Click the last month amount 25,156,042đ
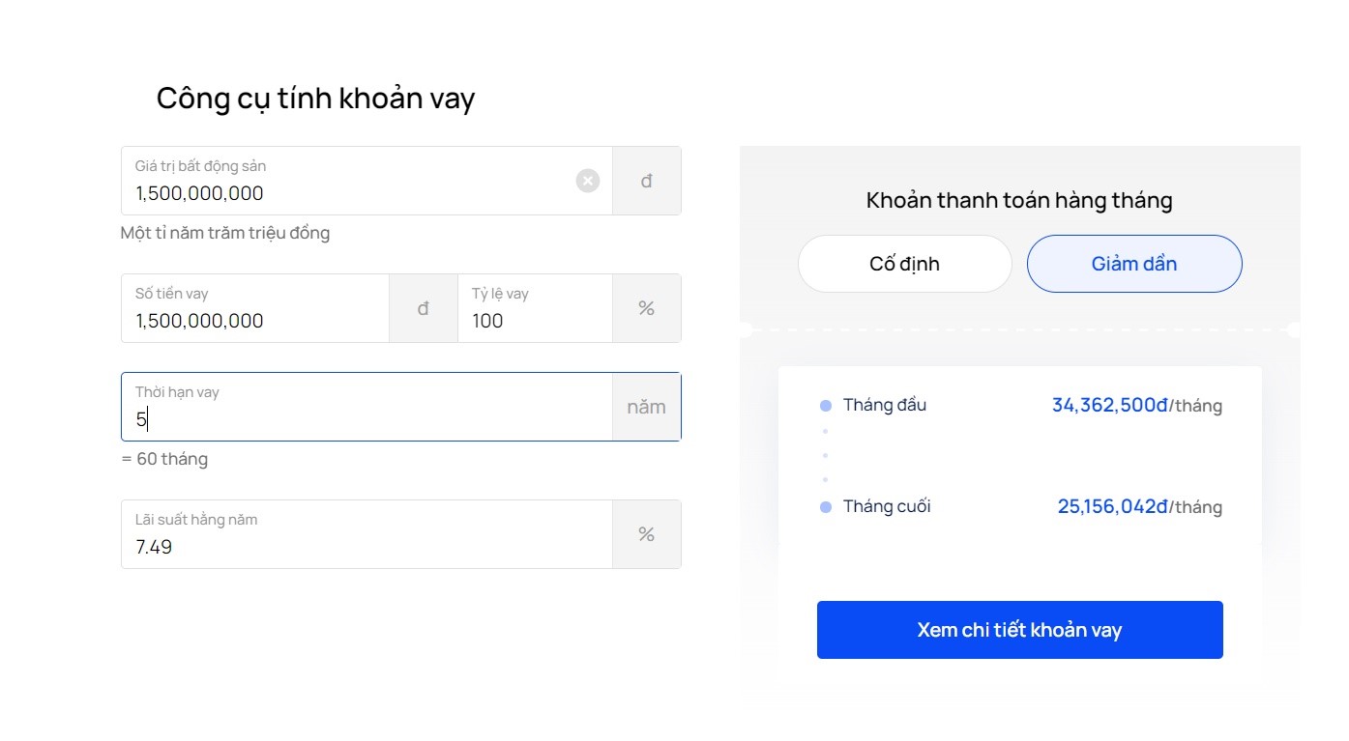The height and width of the screenshot is (741, 1349). tap(1113, 506)
